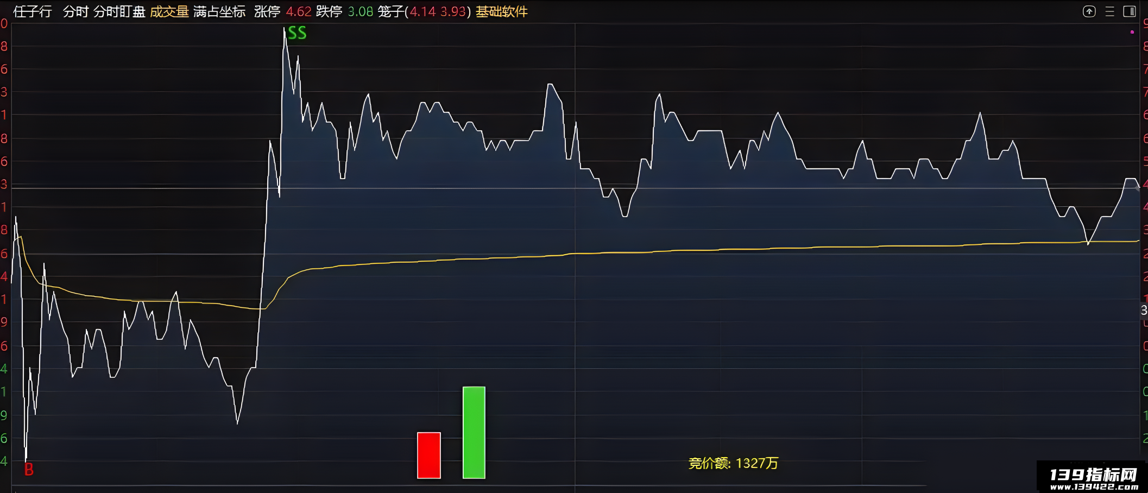Open the 基础软件 sector link
Screen dimensions: 1148x493
coord(502,11)
